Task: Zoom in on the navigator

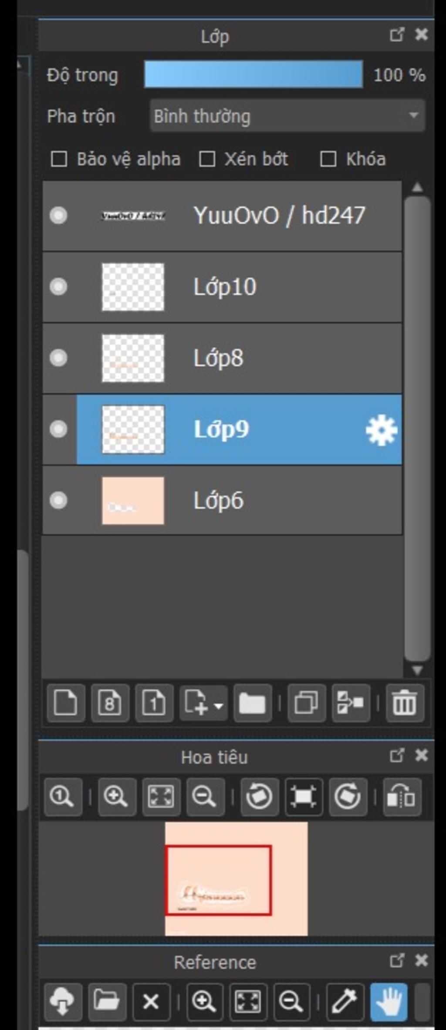Action: click(116, 797)
